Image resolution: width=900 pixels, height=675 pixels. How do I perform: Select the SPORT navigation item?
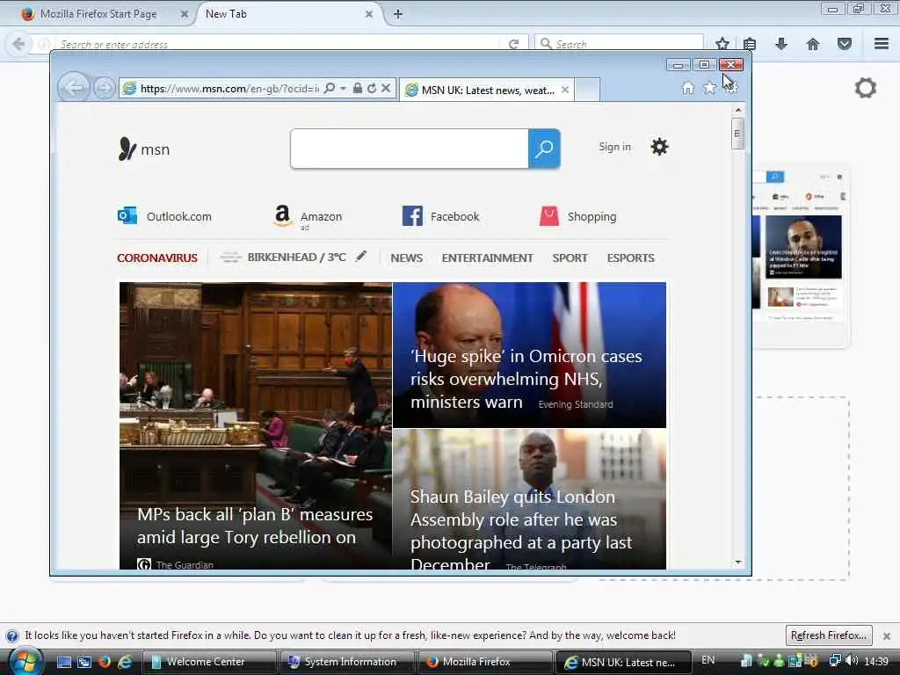pos(570,258)
